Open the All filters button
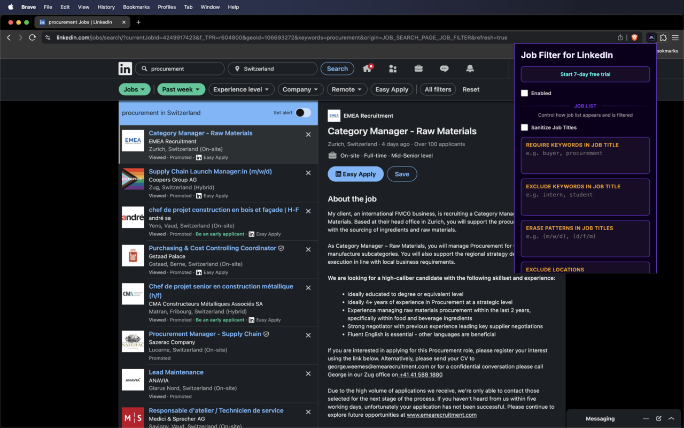This screenshot has width=684, height=428. point(438,89)
